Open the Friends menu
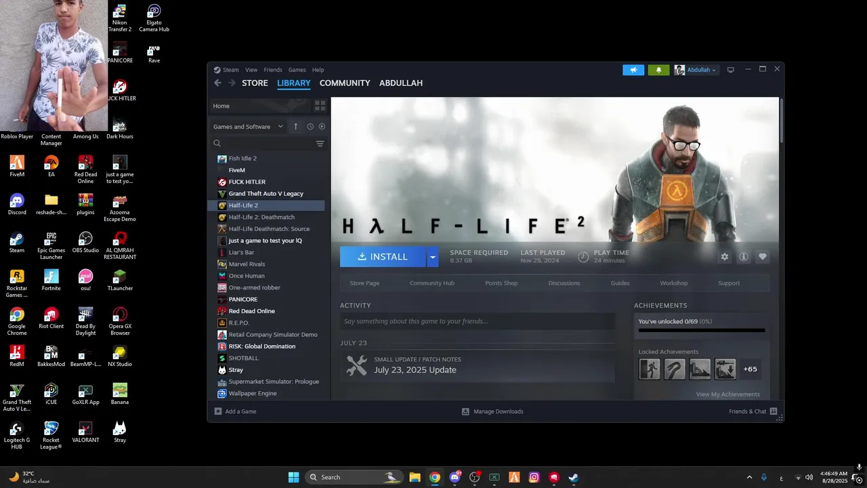The height and width of the screenshot is (488, 867). (273, 70)
